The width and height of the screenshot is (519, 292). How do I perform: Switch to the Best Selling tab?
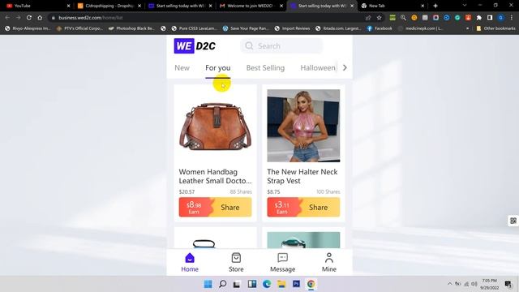tap(265, 68)
